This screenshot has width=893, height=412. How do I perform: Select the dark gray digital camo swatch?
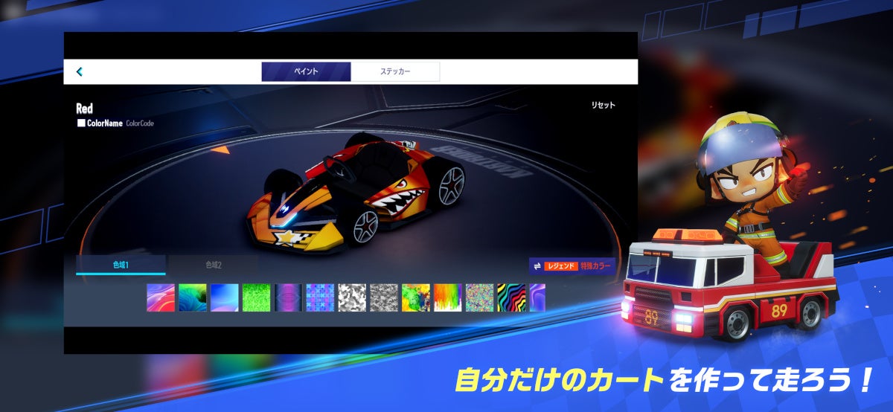(x=385, y=297)
